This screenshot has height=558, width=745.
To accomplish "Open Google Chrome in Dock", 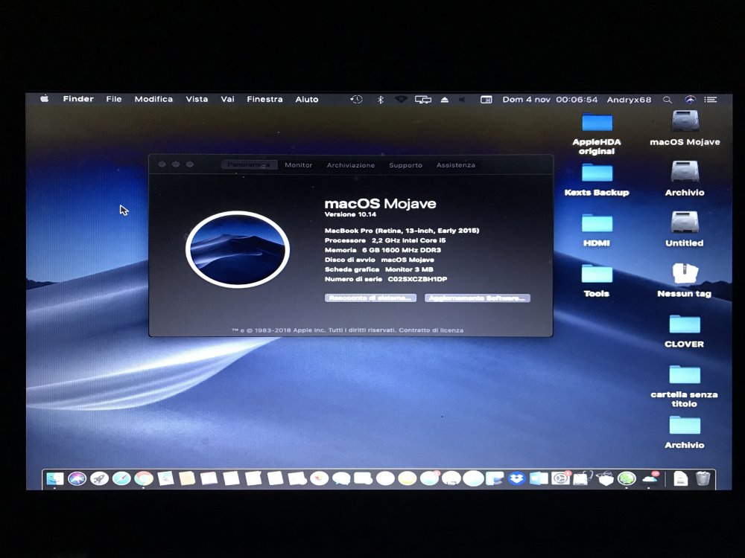I will click(x=144, y=478).
